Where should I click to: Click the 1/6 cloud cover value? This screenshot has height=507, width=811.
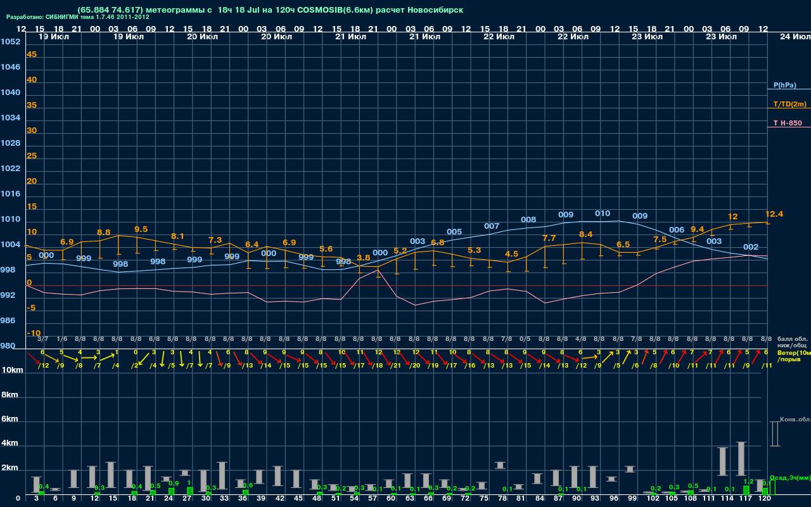coord(61,340)
